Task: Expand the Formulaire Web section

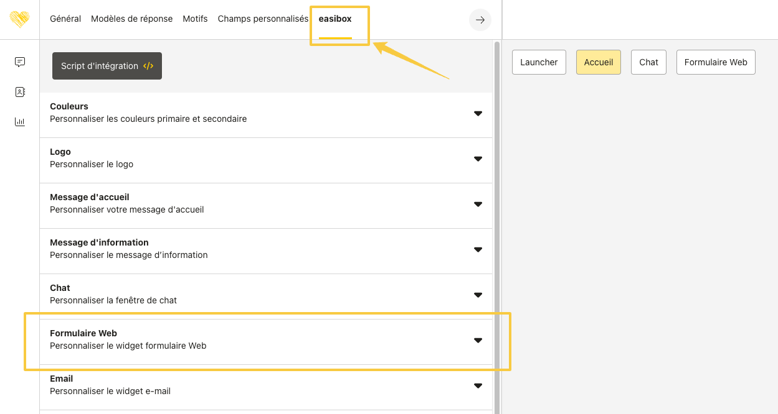Action: click(x=478, y=340)
